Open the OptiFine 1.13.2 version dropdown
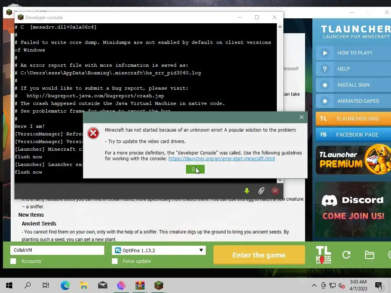Screen dimensions: 391x293 [159, 250]
